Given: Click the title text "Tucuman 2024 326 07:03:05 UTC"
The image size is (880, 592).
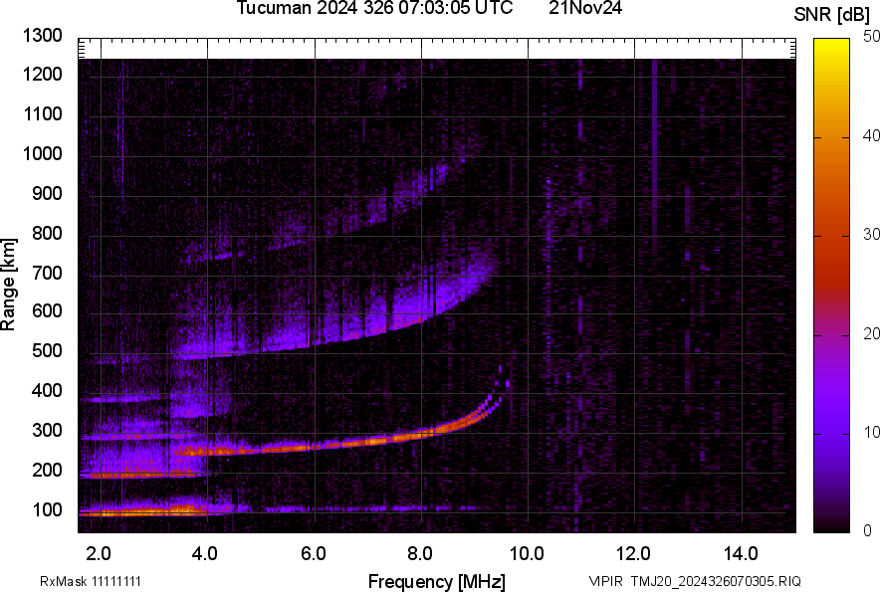Looking at the screenshot, I should [374, 8].
